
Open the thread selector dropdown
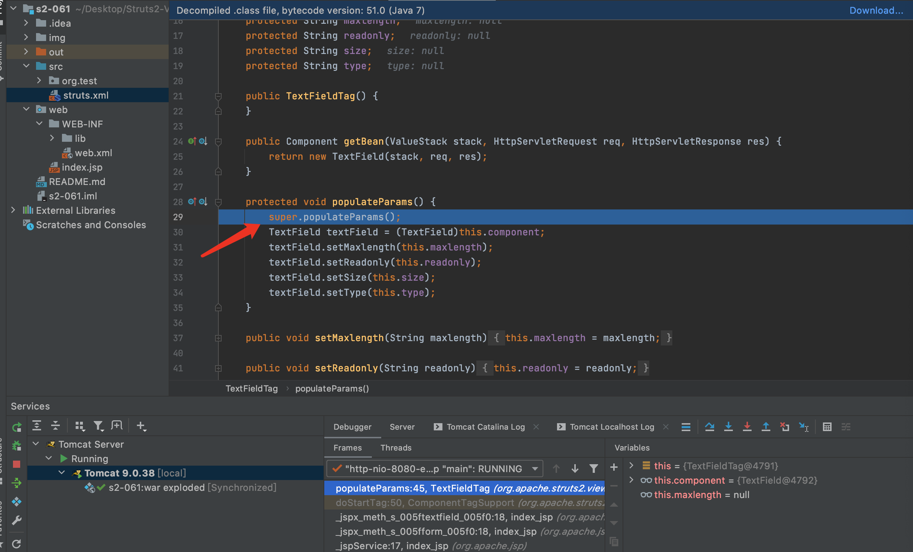pyautogui.click(x=435, y=469)
